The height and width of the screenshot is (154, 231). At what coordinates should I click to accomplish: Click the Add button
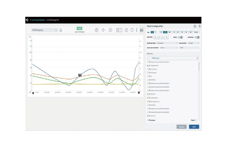point(194,127)
